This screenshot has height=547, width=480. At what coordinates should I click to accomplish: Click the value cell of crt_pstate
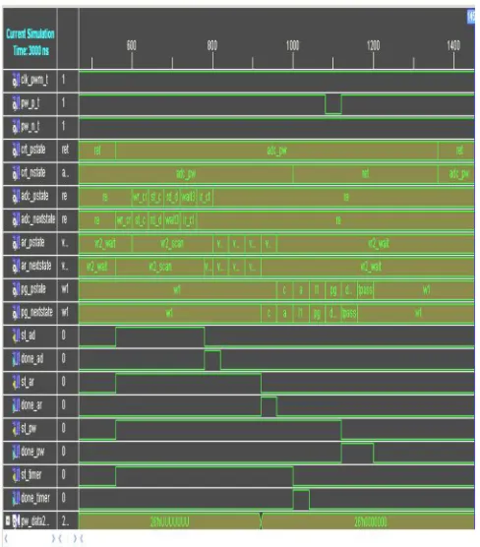click(68, 150)
